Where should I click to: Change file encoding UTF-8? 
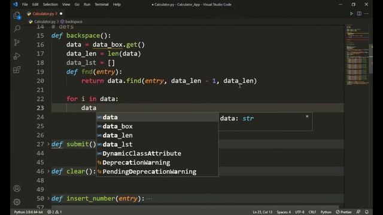pyautogui.click(x=300, y=212)
